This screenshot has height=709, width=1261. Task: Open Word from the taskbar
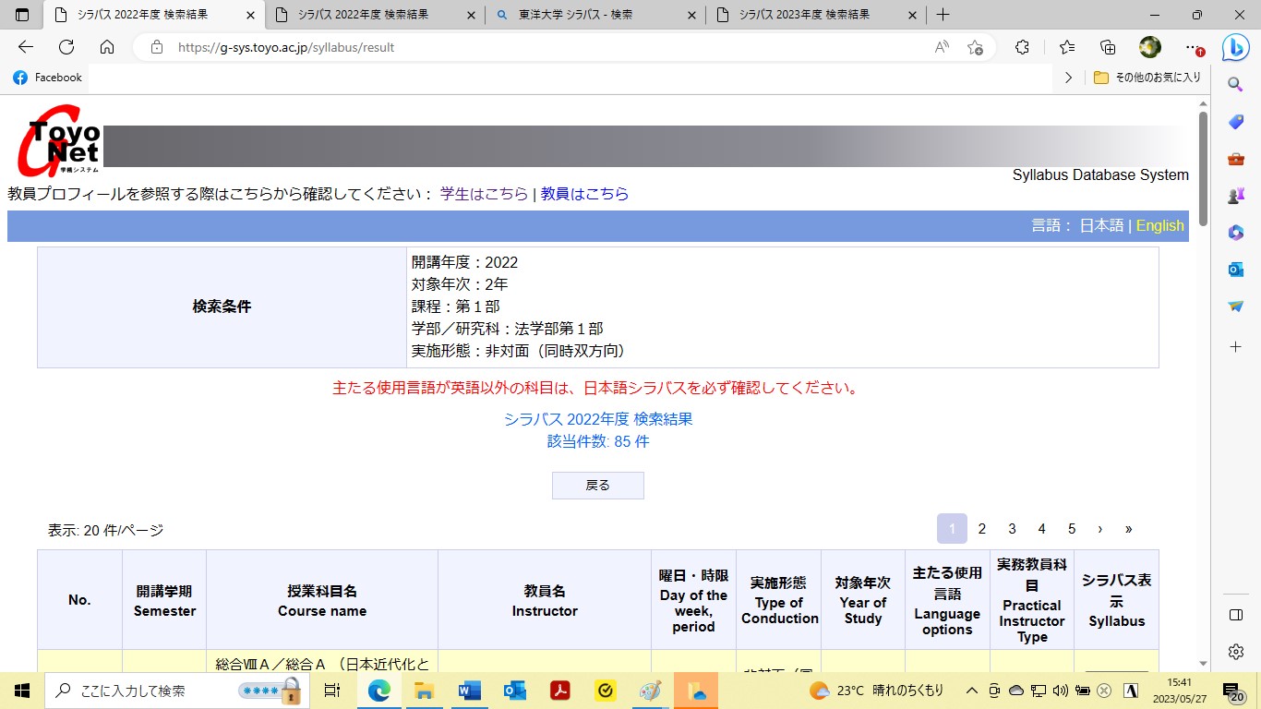(x=469, y=691)
